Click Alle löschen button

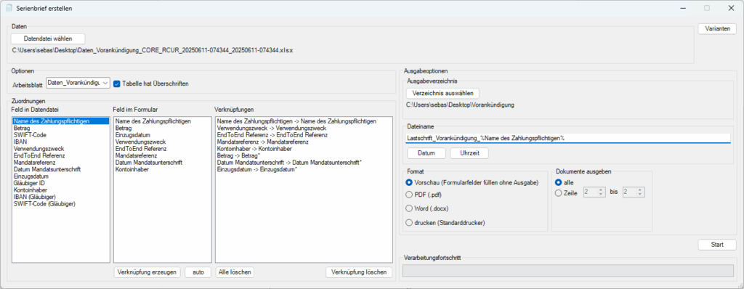[235, 272]
